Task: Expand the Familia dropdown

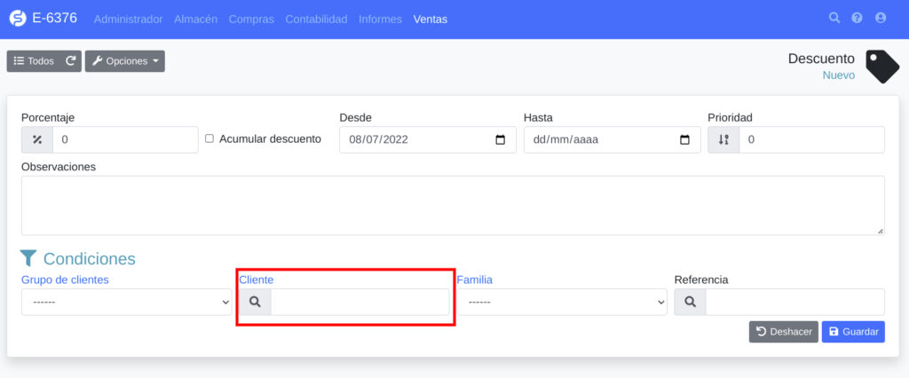Action: point(561,302)
